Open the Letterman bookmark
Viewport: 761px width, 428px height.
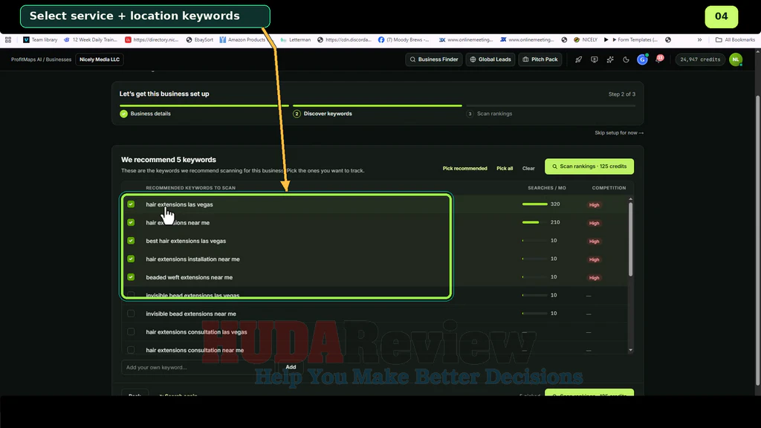pos(295,40)
